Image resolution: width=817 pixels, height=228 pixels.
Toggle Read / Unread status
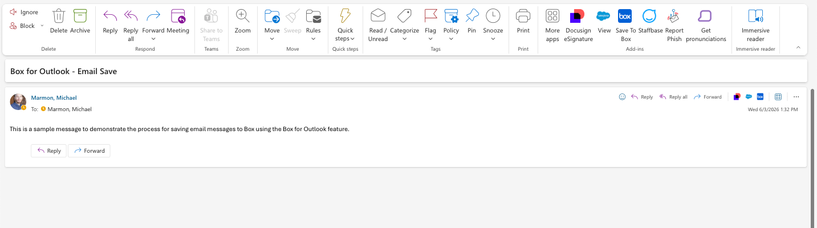[378, 25]
